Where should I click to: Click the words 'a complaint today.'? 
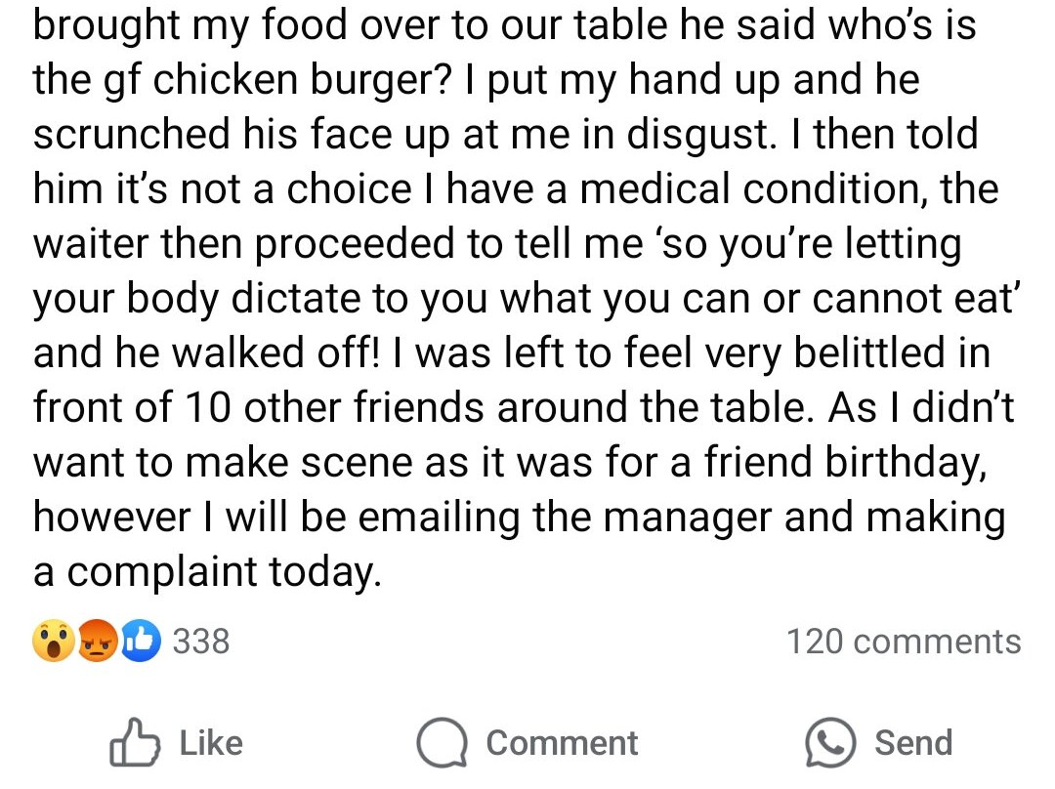pos(207,573)
